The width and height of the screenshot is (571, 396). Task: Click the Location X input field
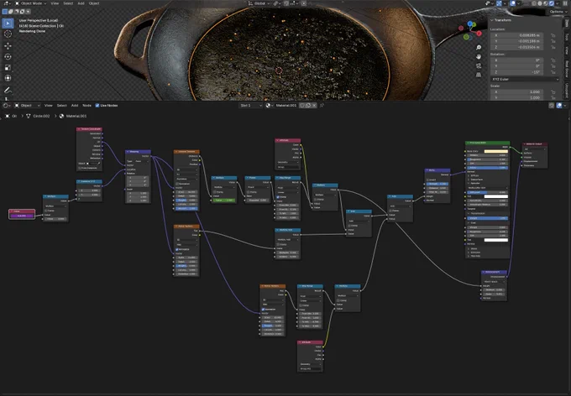[516, 35]
